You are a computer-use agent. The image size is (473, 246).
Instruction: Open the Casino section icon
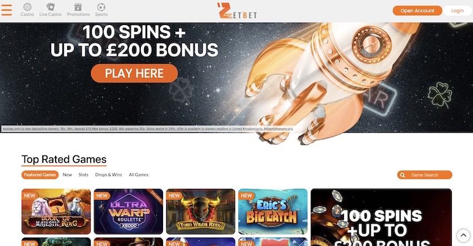[27, 7]
